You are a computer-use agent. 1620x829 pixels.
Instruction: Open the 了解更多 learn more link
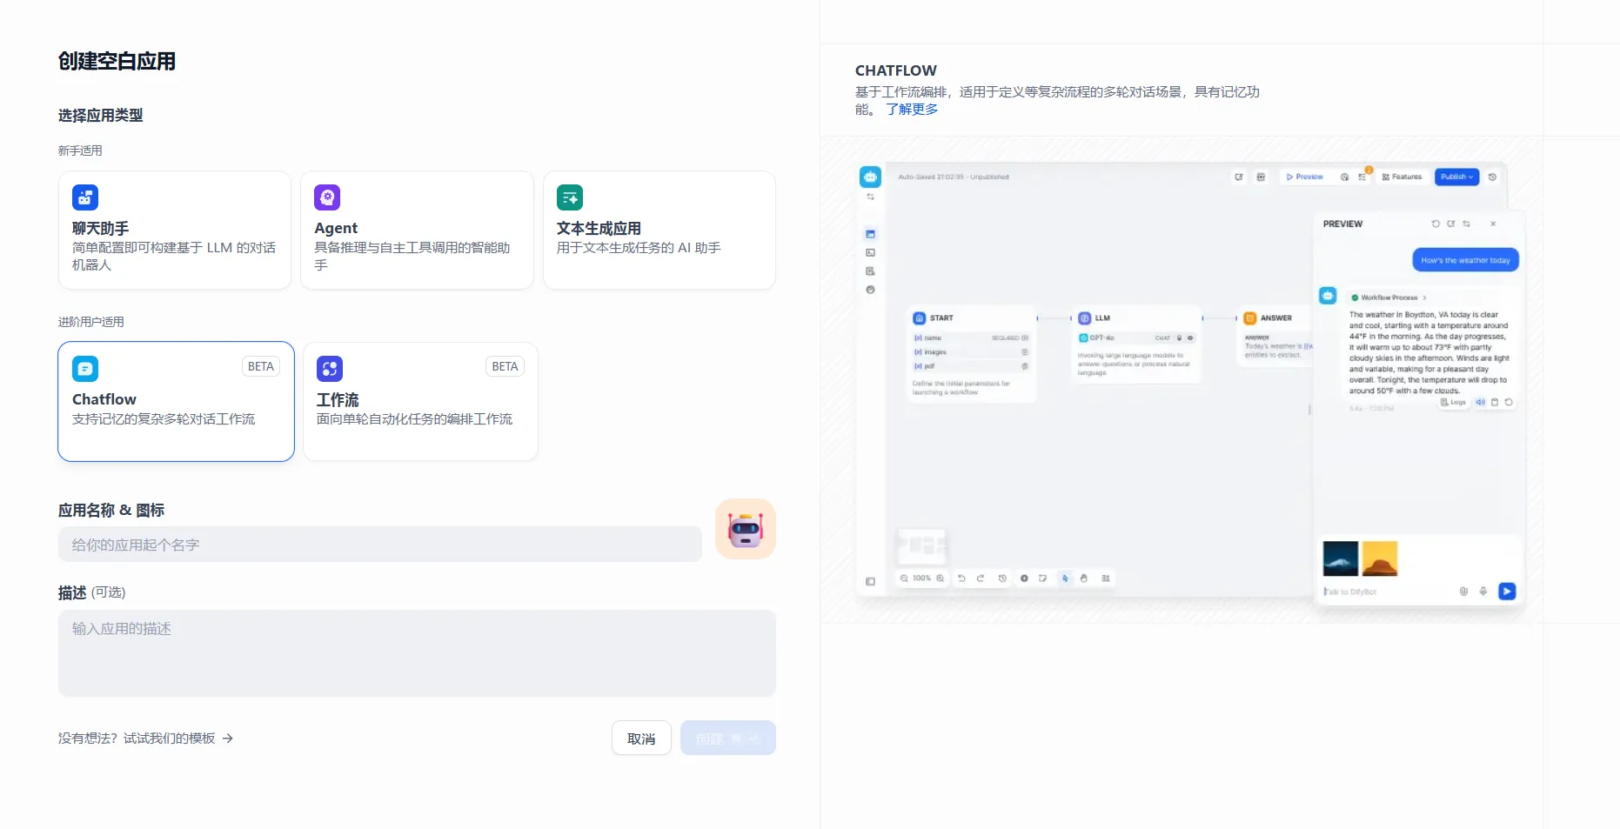tap(912, 110)
